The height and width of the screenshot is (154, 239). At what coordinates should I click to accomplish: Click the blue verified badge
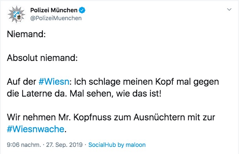[82, 10]
